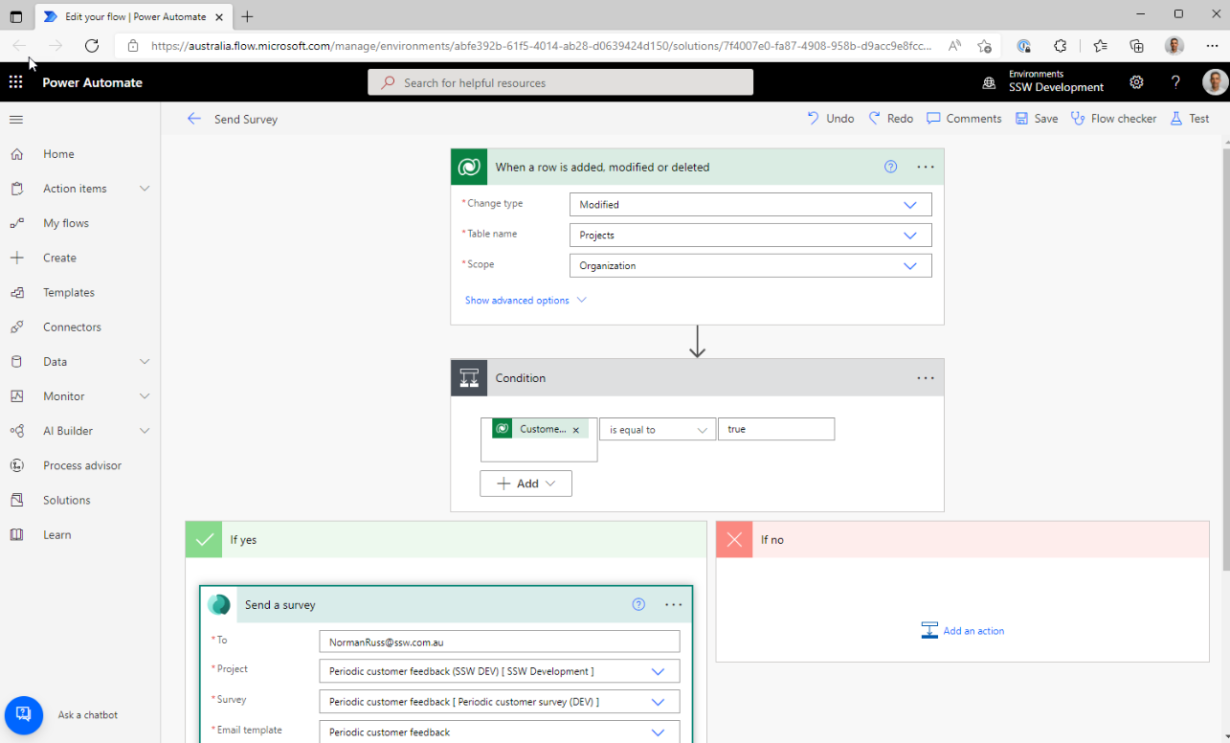Go to My flows in sidebar
This screenshot has width=1230, height=743.
point(65,223)
